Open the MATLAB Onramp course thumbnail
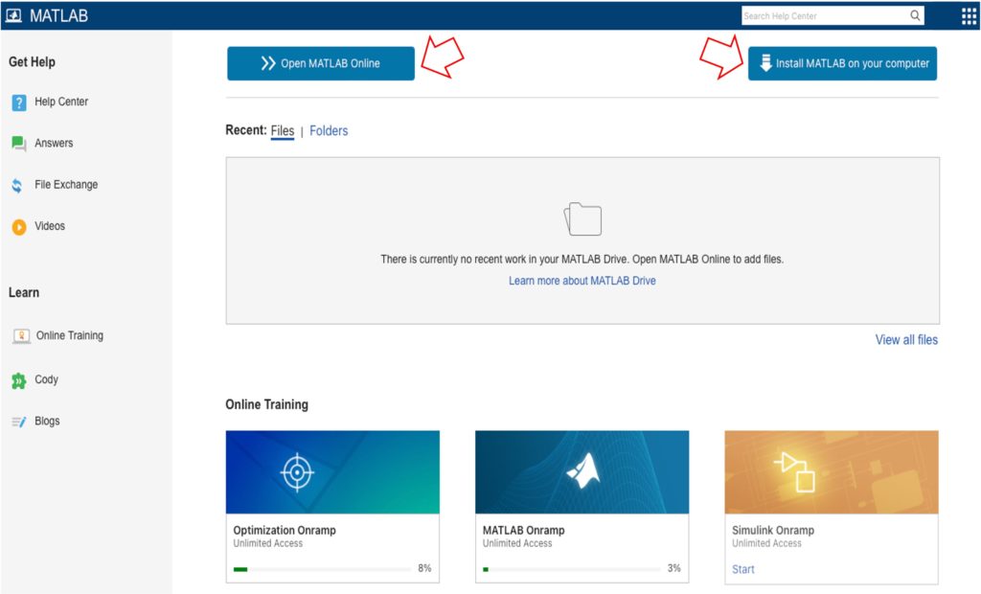This screenshot has width=981, height=594. point(582,471)
